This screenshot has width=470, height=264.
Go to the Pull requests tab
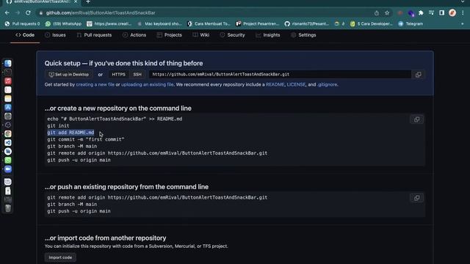point(94,35)
